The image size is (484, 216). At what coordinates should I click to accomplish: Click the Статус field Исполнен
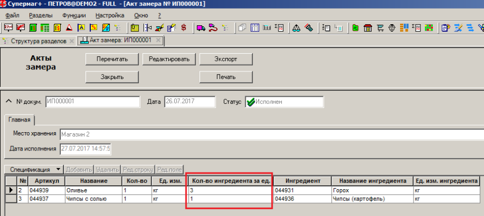(x=284, y=102)
